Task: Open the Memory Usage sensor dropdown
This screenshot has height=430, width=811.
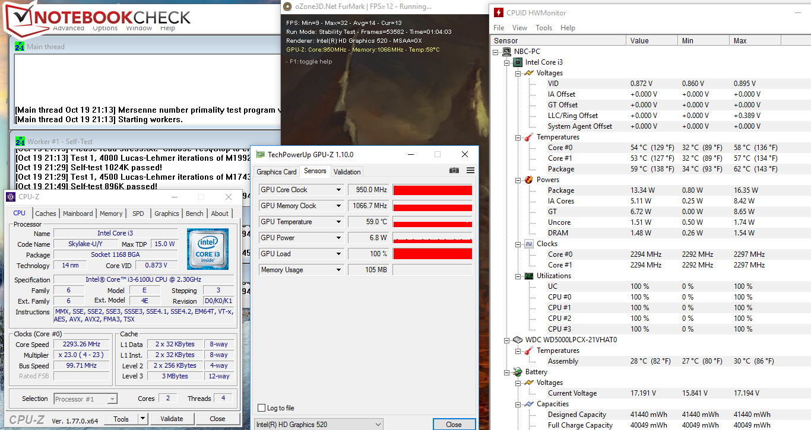Action: pyautogui.click(x=339, y=270)
